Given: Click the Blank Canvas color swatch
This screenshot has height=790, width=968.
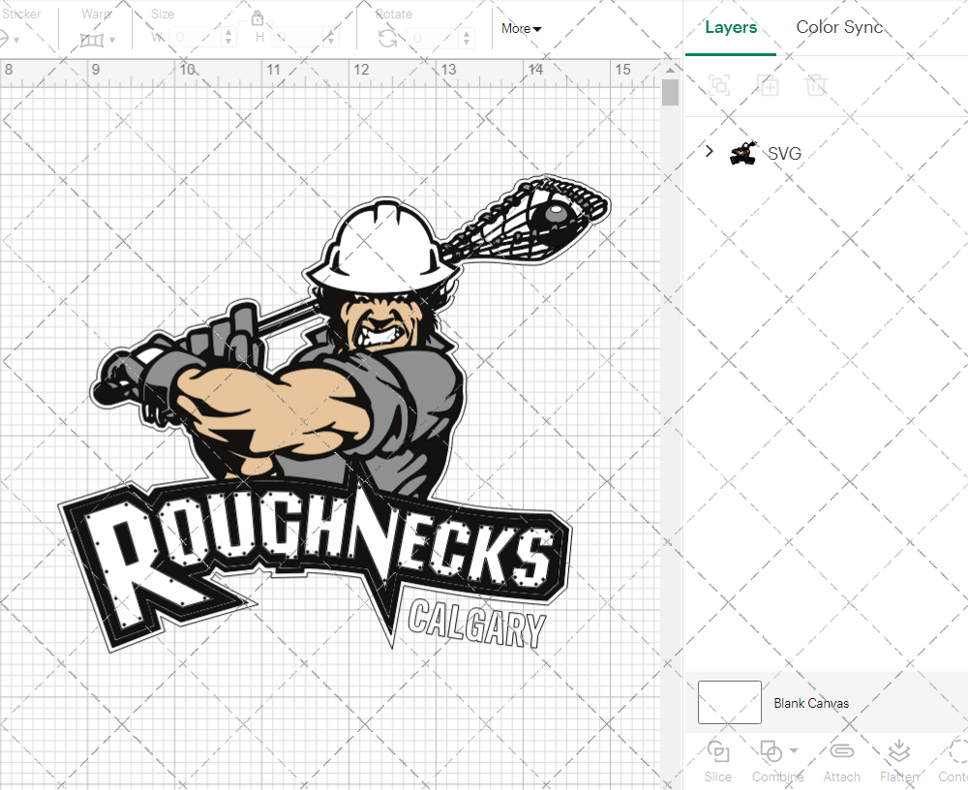Looking at the screenshot, I should click(x=730, y=703).
